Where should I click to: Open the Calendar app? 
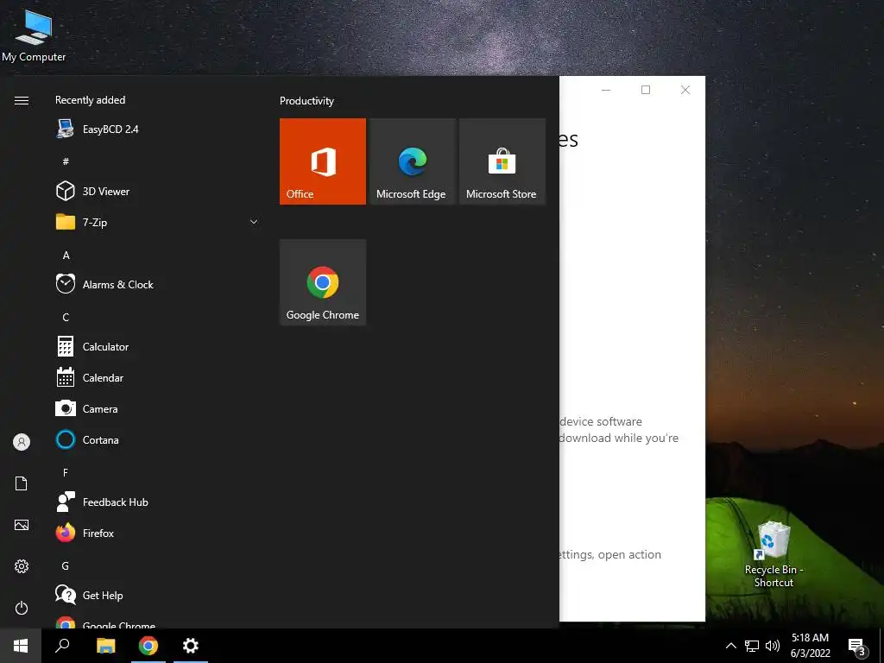[x=158, y=378]
